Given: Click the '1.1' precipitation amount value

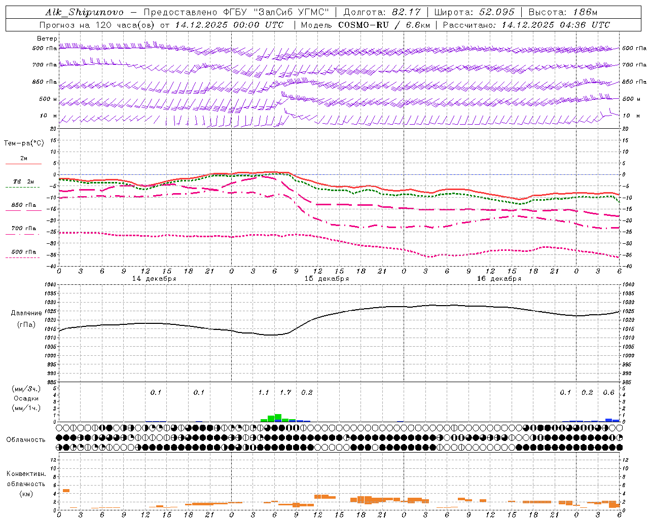Looking at the screenshot, I should [x=264, y=392].
